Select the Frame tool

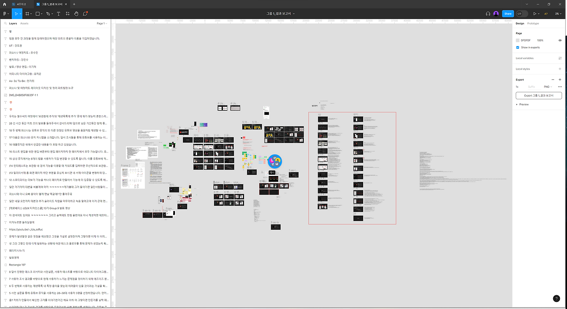click(x=27, y=14)
